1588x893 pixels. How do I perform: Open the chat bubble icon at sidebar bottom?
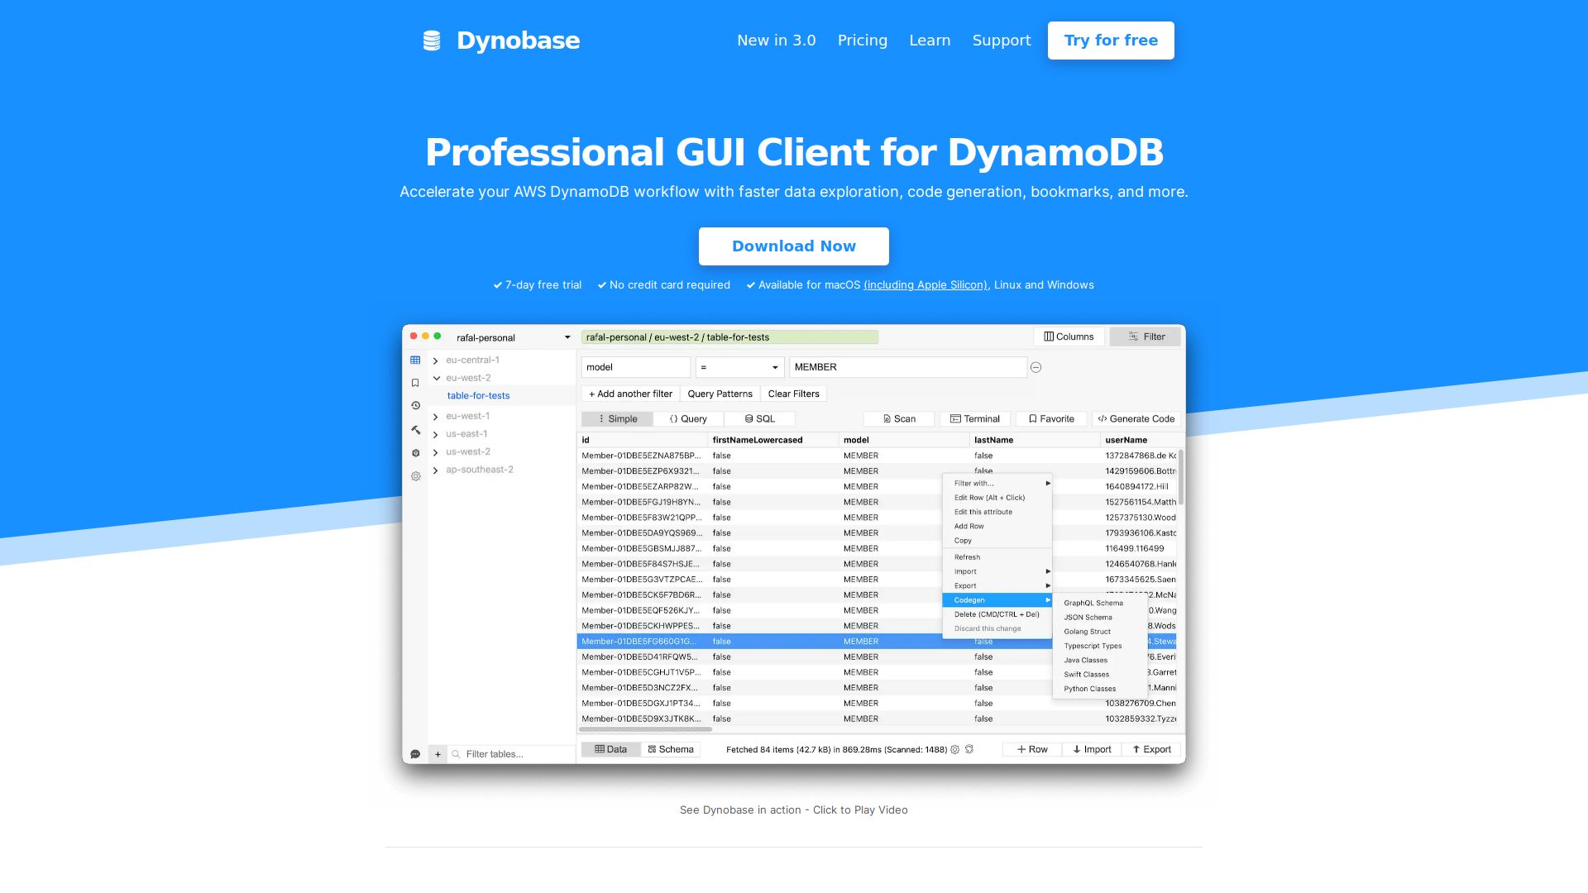pyautogui.click(x=415, y=754)
